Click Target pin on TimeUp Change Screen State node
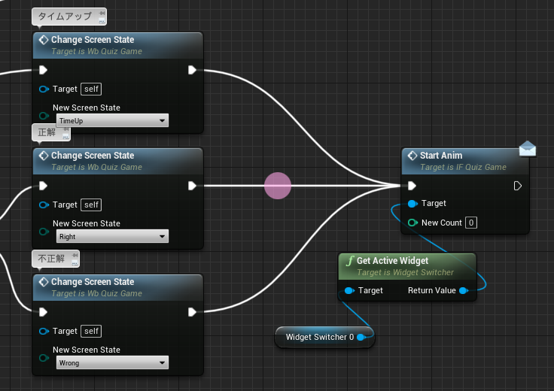Screen dimensions: 554x391 coord(44,89)
